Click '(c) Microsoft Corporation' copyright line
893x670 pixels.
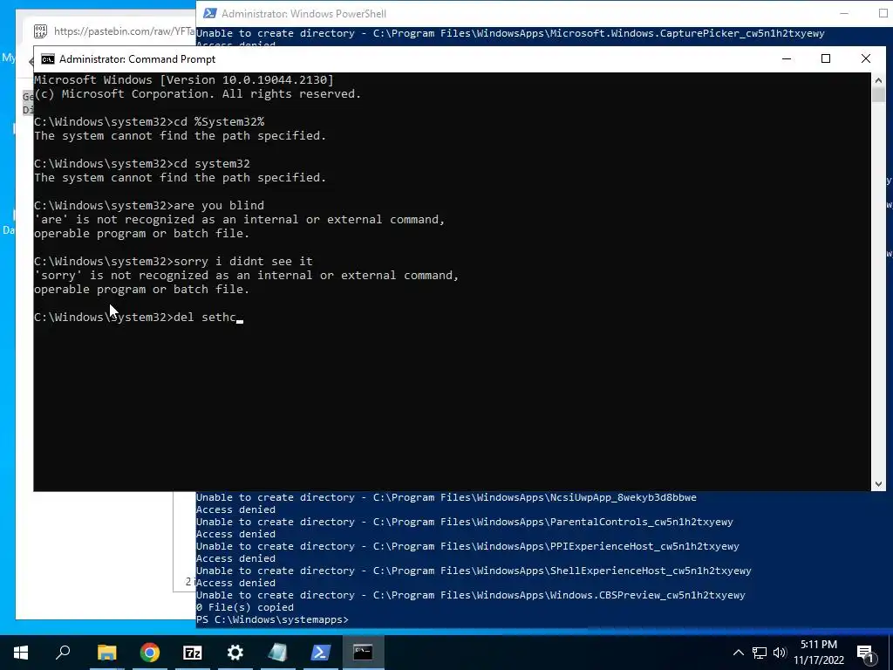[x=198, y=94]
